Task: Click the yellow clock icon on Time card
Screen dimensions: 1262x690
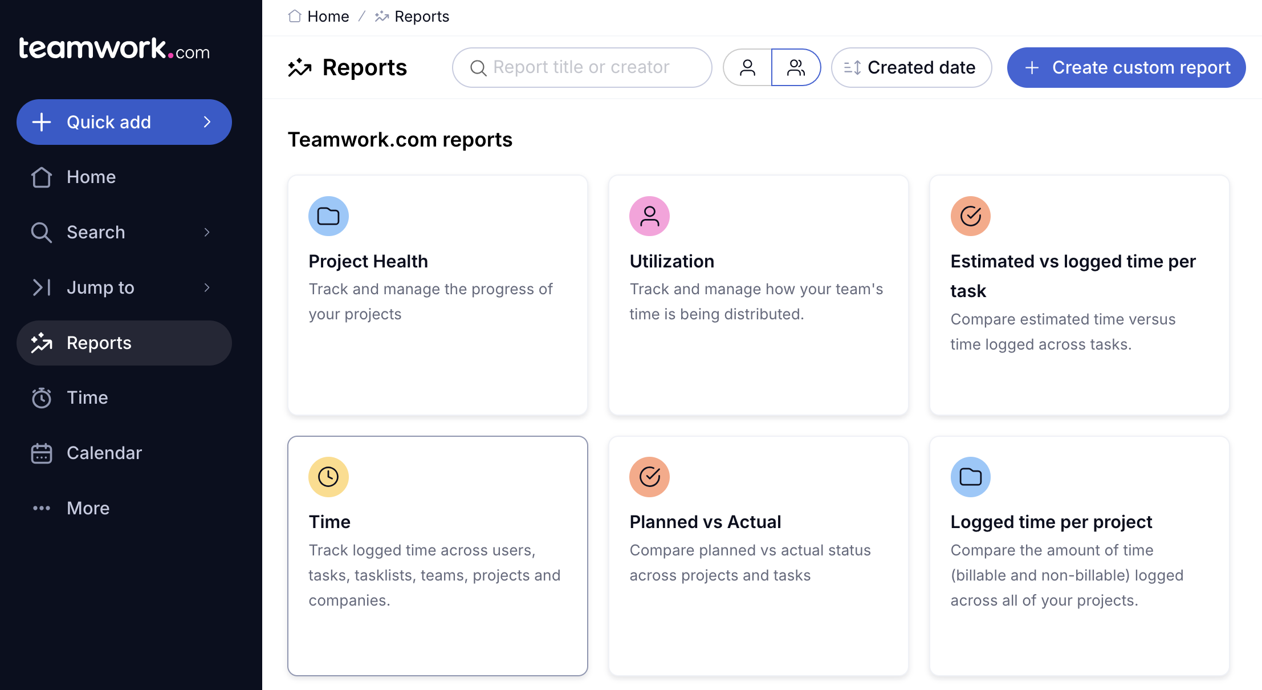Action: [x=328, y=477]
